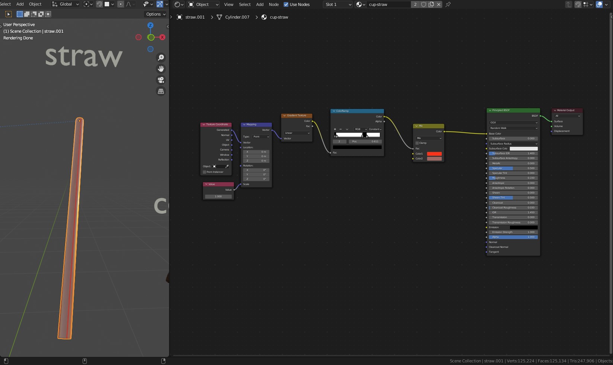The width and height of the screenshot is (613, 365).
Task: Open Constant interpolation dropdown in ColorRamp
Action: tap(375, 129)
